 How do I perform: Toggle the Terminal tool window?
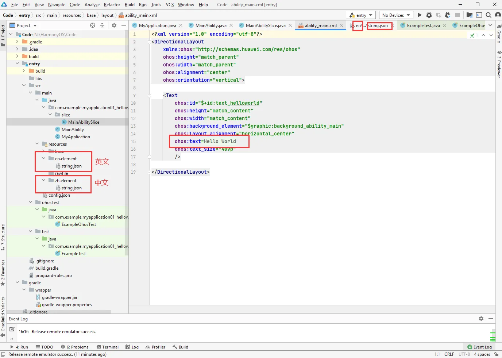[108, 347]
